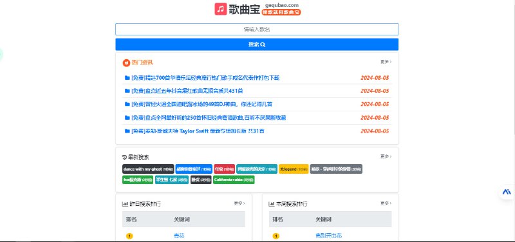Select the red search tag in 最新搜索
Viewport: 515px width, 242px height.
(x=224, y=169)
